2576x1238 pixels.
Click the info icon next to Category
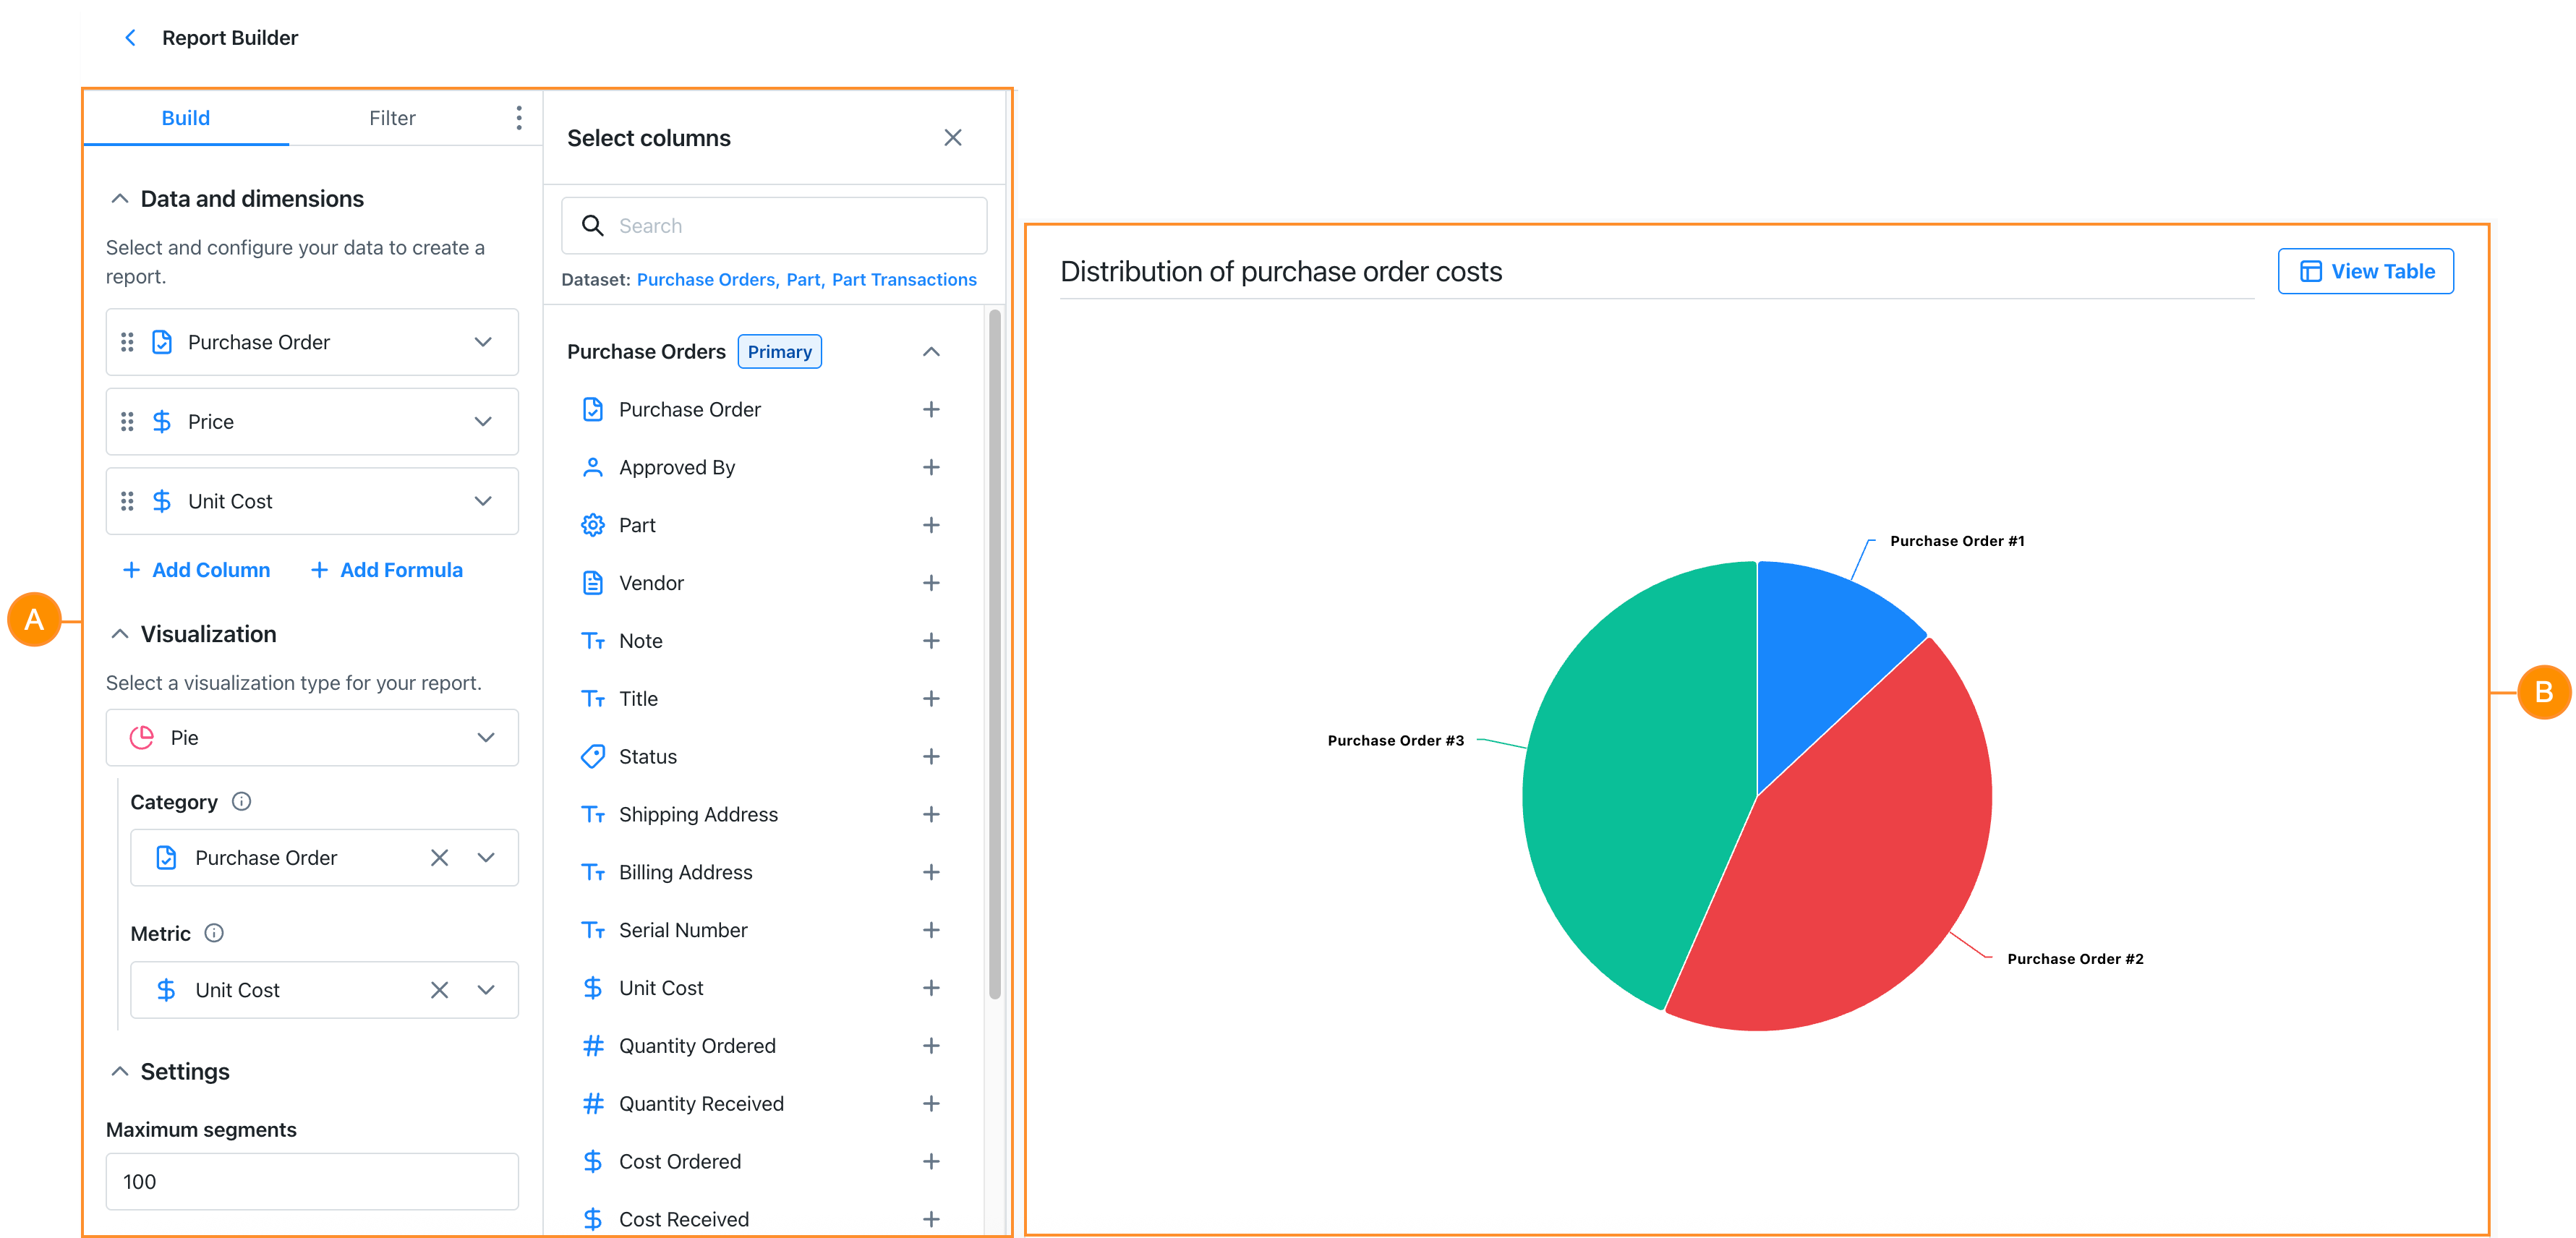(x=241, y=801)
